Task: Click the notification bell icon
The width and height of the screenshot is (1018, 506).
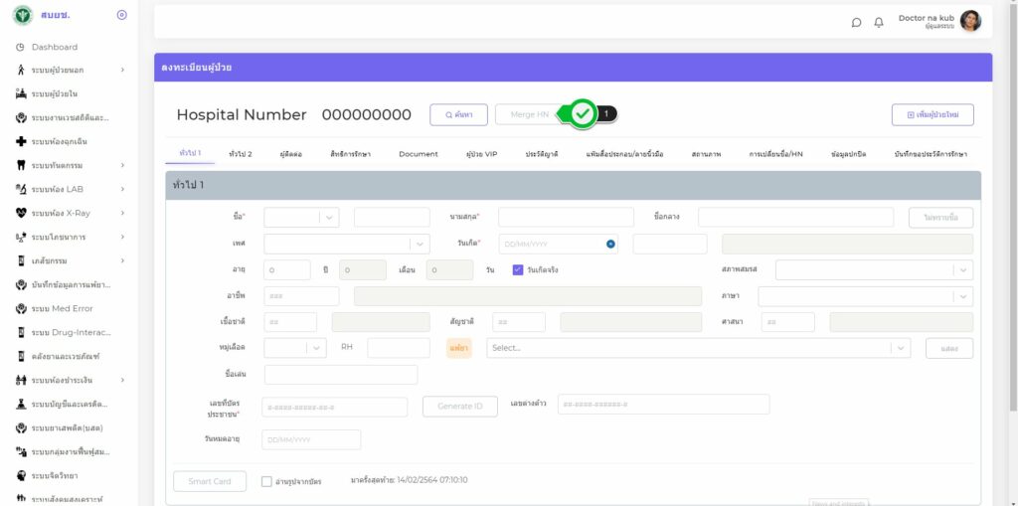Action: [879, 23]
